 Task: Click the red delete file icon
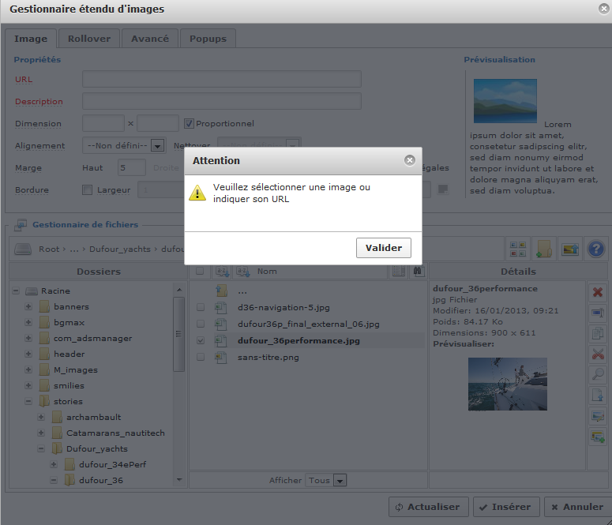pyautogui.click(x=598, y=292)
